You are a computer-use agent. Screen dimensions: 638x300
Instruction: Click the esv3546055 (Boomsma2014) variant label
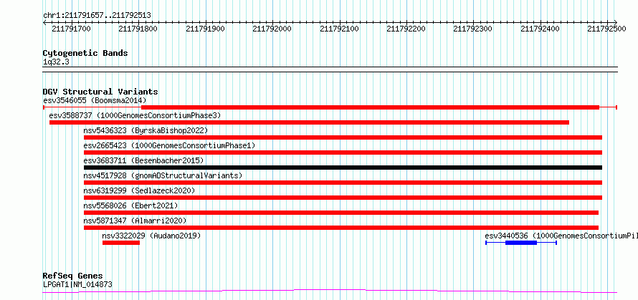(x=95, y=100)
